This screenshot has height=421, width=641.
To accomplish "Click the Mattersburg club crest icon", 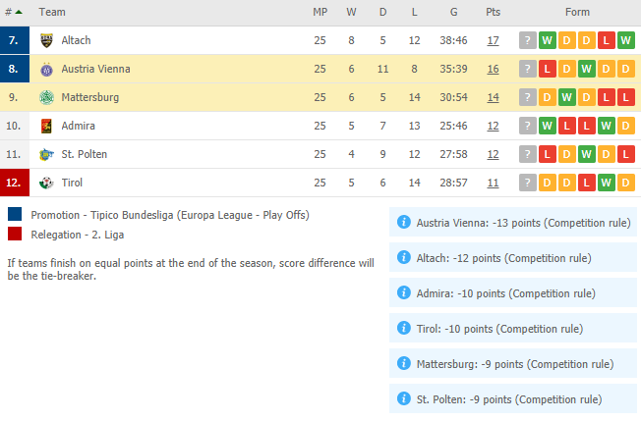I will coord(46,97).
